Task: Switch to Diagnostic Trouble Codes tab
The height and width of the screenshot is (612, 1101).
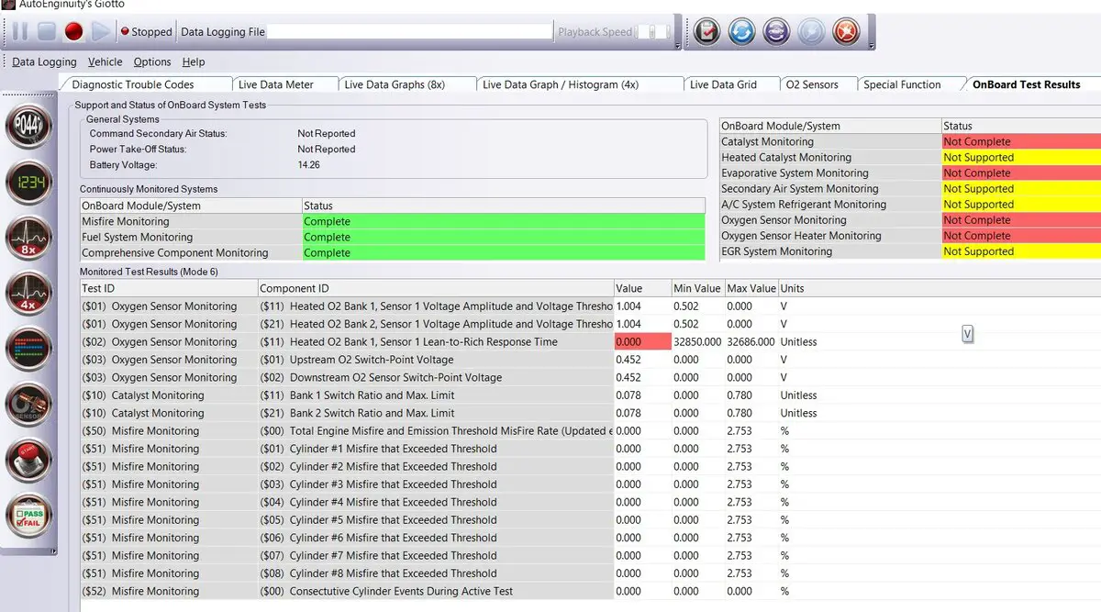Action: (x=146, y=84)
